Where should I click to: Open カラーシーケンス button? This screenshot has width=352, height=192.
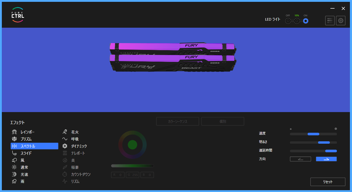coord(178,121)
